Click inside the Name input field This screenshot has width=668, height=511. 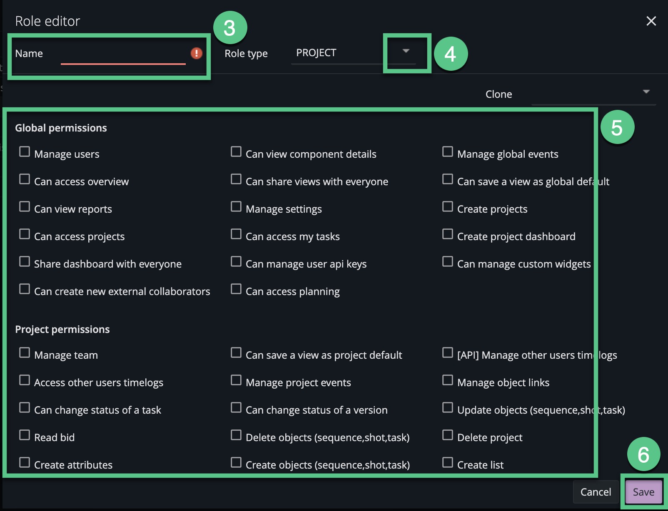tap(123, 58)
